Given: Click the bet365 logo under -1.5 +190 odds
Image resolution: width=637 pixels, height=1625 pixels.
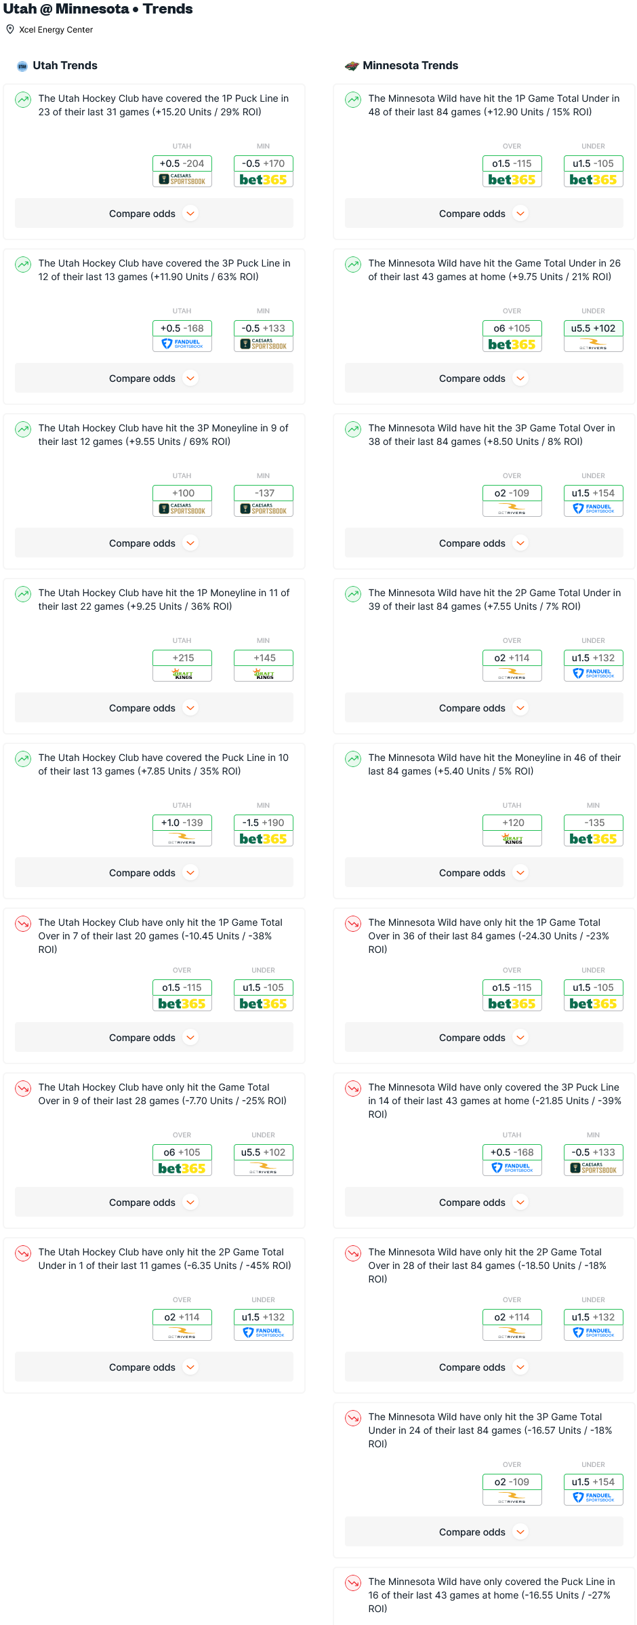Looking at the screenshot, I should 264,839.
